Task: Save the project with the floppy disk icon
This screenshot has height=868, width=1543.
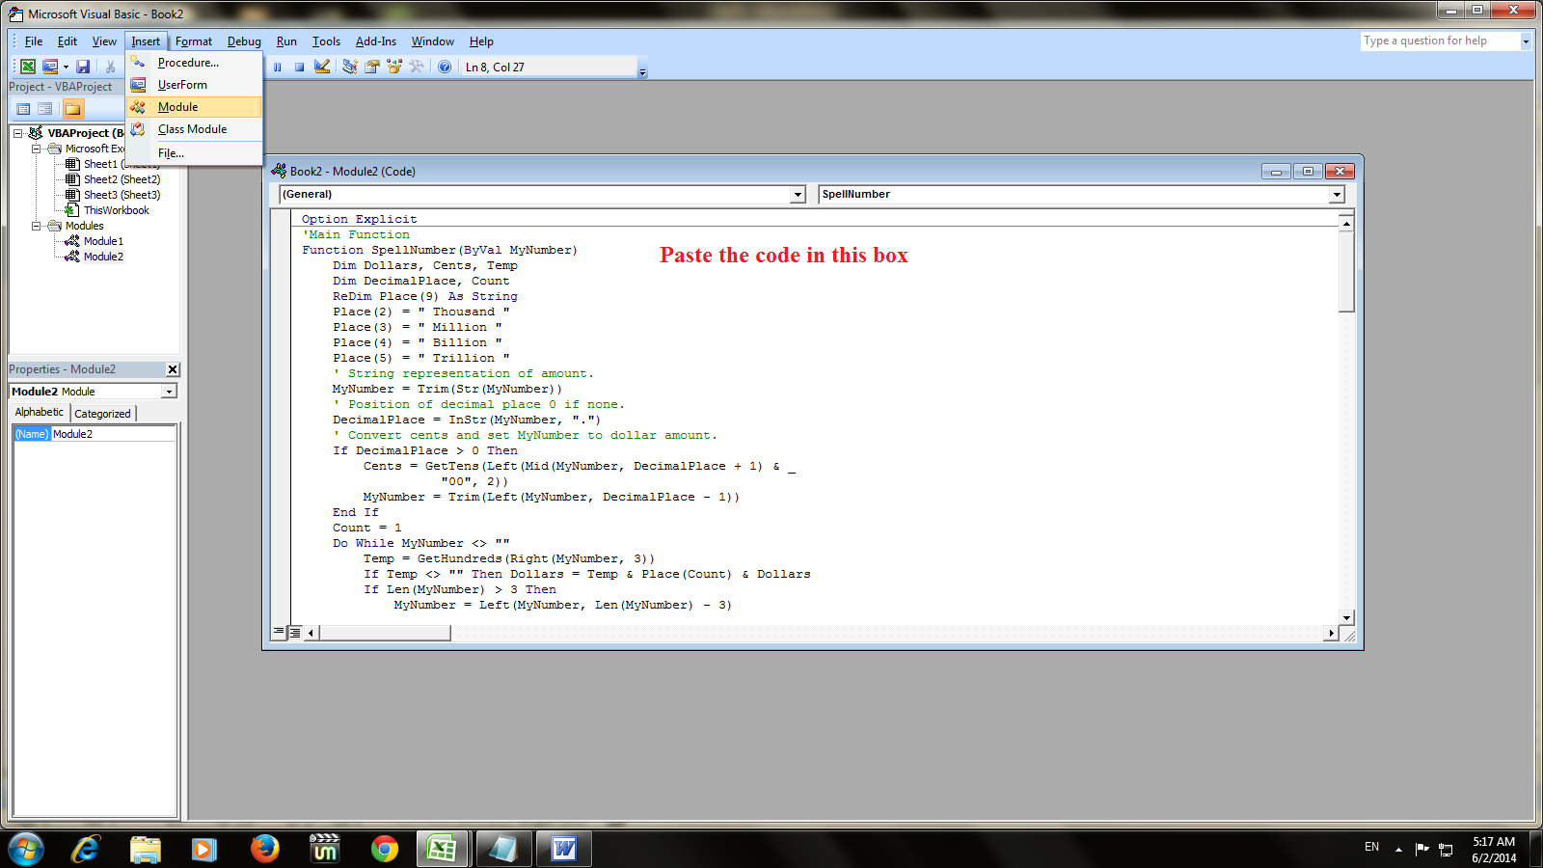Action: pyautogui.click(x=83, y=67)
